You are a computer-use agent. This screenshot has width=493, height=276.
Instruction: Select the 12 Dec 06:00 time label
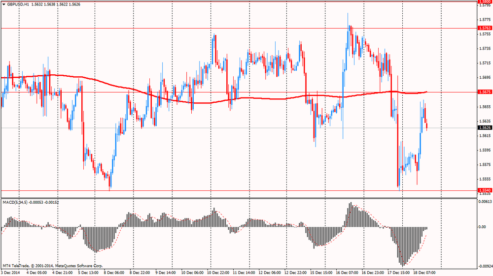click(269, 272)
